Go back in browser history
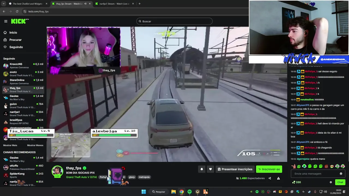Viewport: 349px width, 196px height. point(4,11)
